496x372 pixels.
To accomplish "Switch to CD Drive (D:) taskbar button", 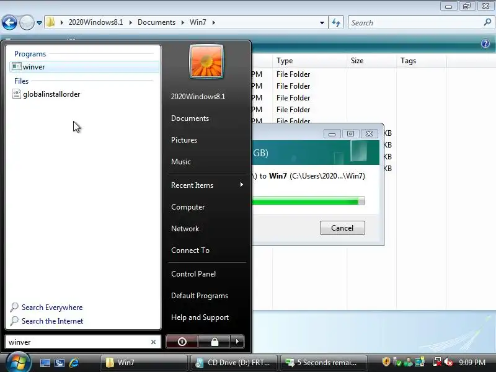I will [x=234, y=363].
